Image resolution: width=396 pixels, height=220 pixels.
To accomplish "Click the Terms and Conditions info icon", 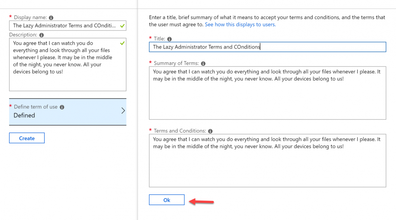I will (210, 131).
